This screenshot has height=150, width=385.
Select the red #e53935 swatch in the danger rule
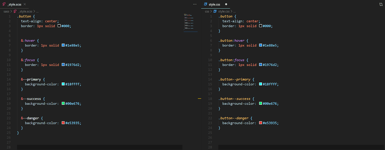pyautogui.click(x=63, y=123)
